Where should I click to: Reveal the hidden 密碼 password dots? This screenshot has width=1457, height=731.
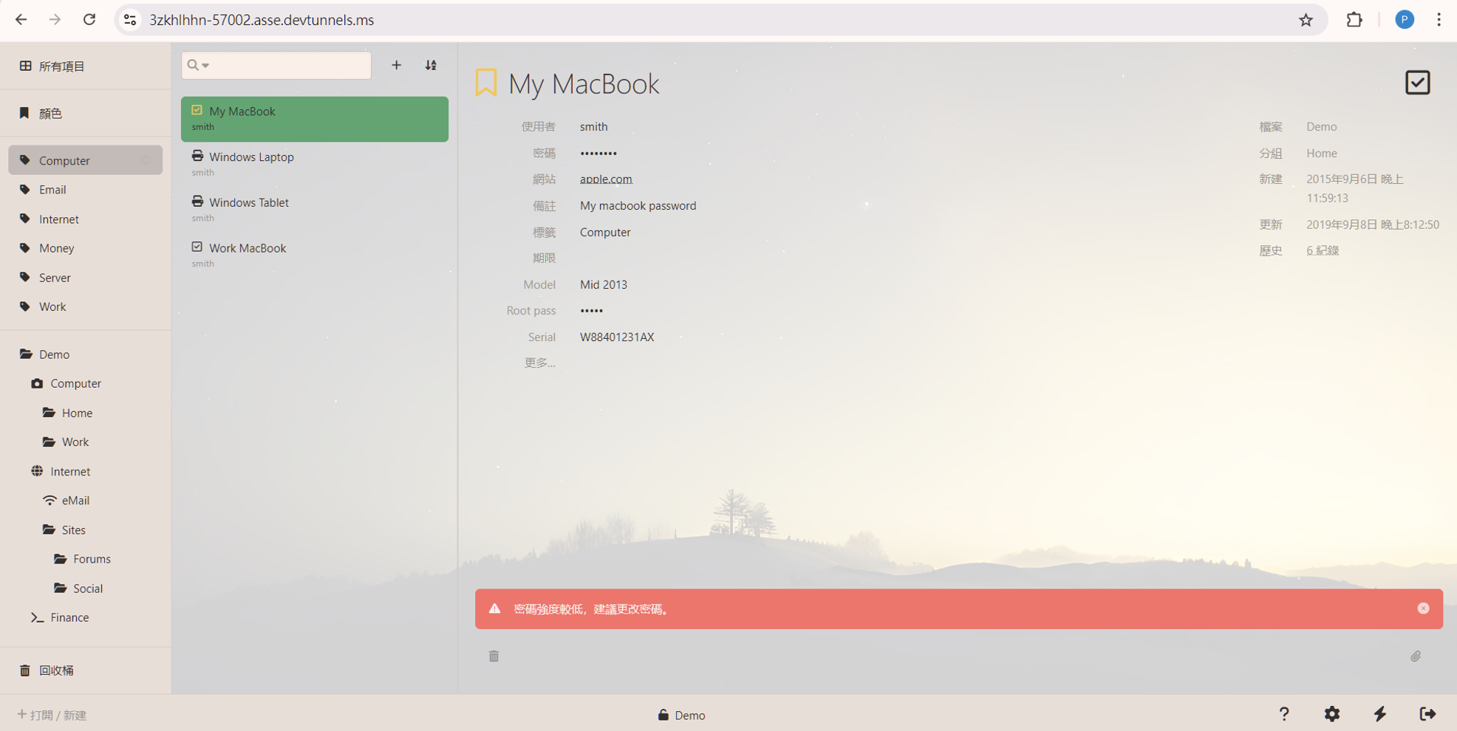[598, 153]
